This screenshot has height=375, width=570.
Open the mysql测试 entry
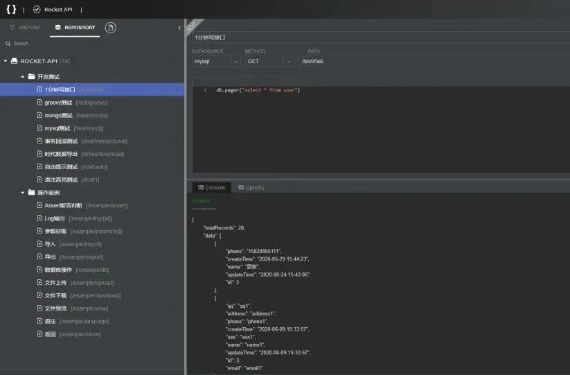coord(92,128)
